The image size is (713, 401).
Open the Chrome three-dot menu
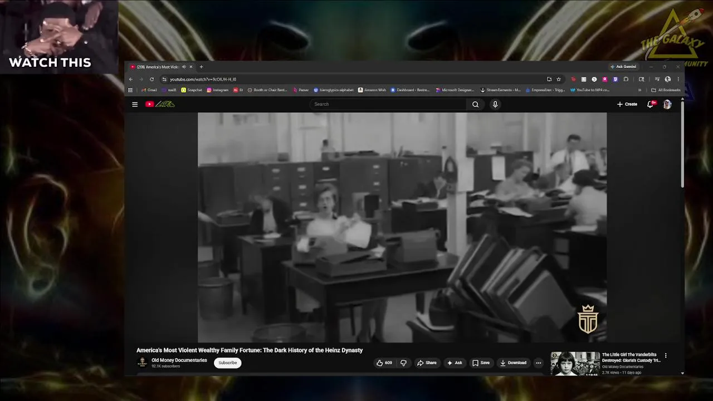click(678, 79)
